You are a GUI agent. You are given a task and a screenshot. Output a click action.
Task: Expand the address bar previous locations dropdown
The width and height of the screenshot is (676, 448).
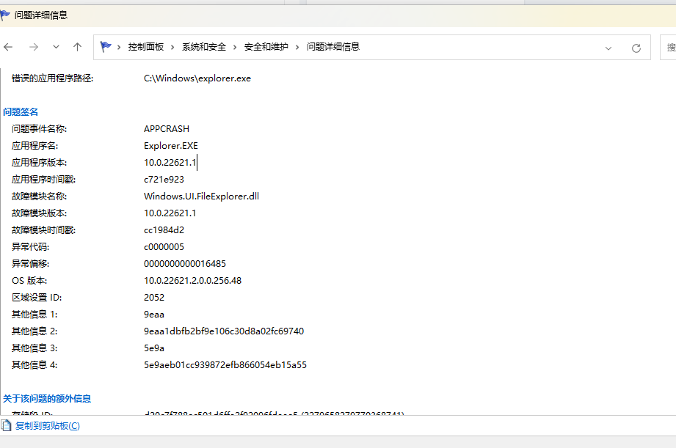pyautogui.click(x=608, y=48)
